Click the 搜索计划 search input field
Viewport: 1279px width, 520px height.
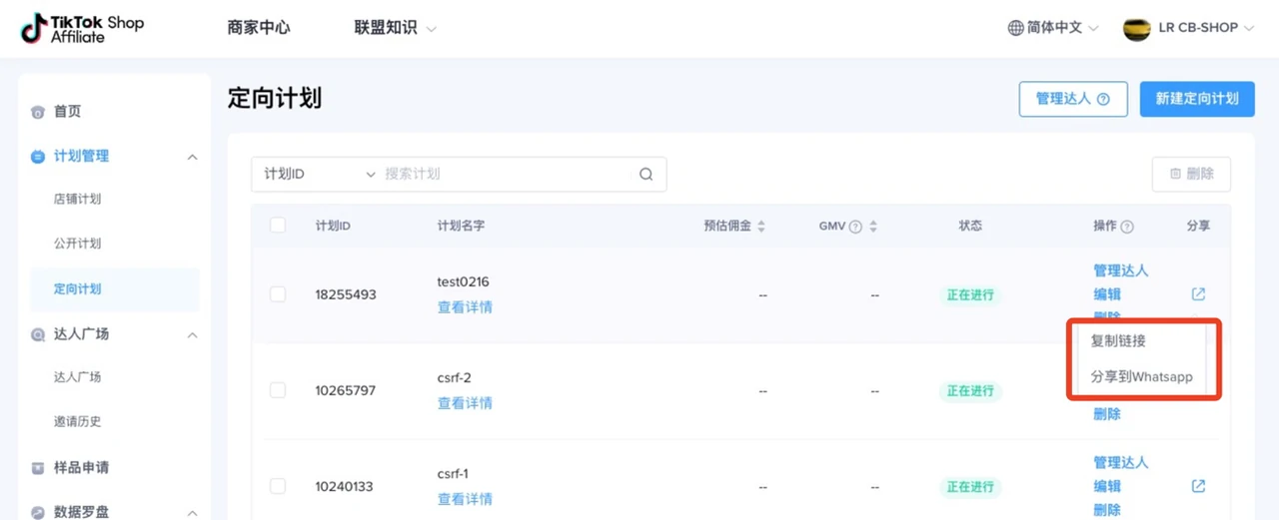pos(505,174)
